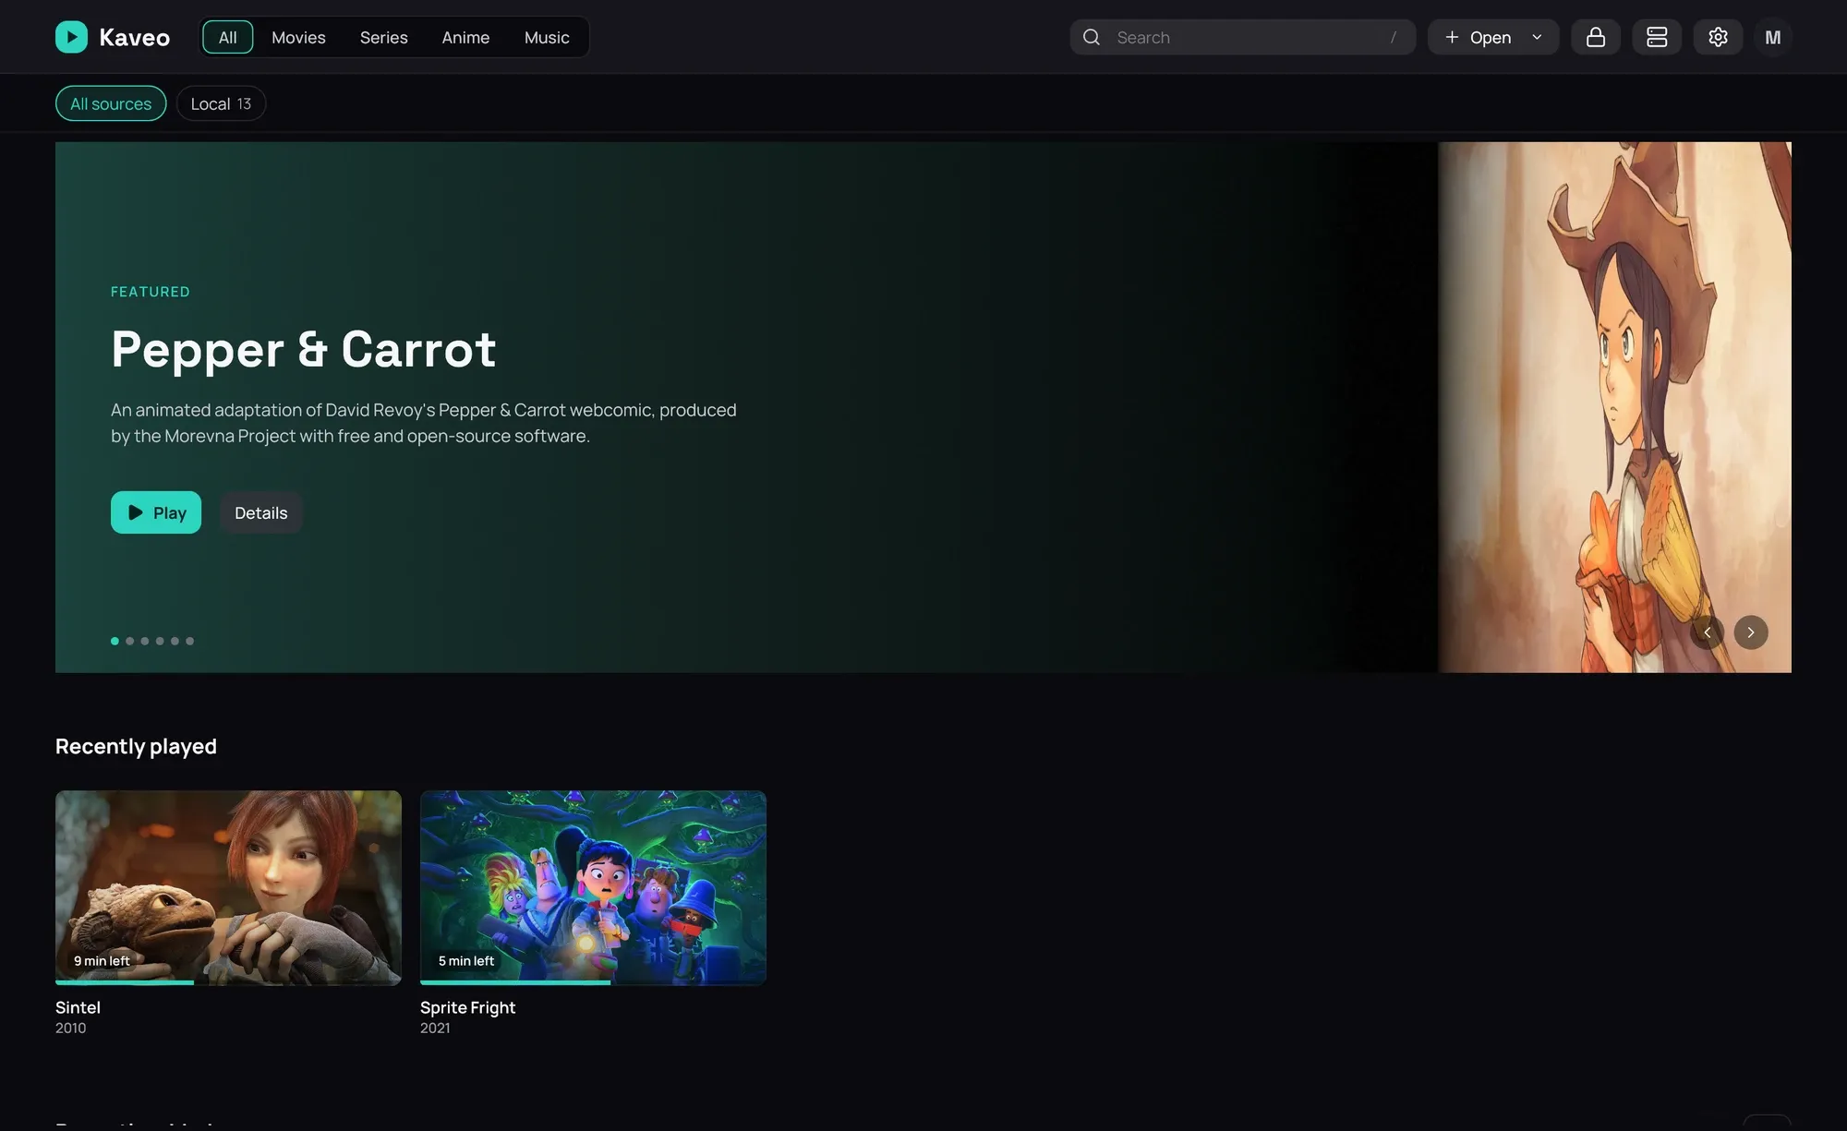Click the Pepper & Carrot heading
1847x1131 pixels.
pos(304,350)
